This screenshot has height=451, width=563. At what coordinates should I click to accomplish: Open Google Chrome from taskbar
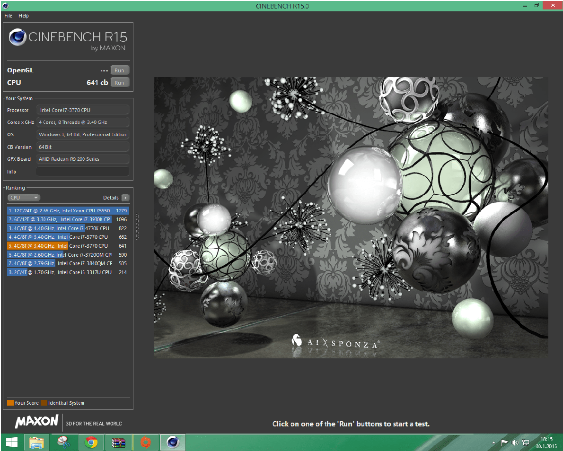click(x=91, y=442)
